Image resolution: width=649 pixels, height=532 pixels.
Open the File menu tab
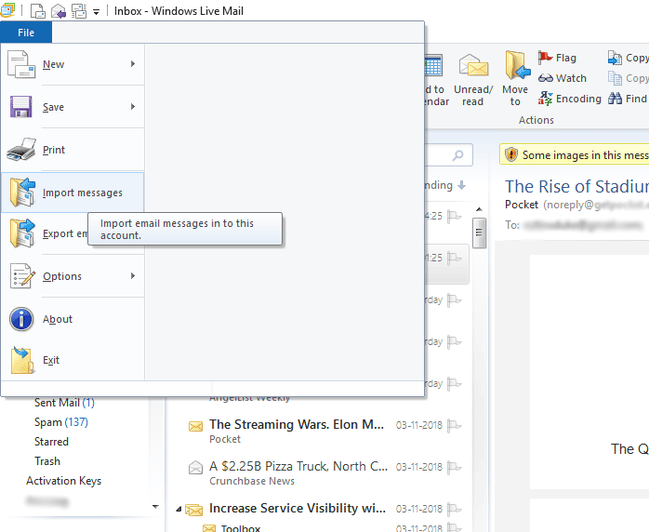click(26, 33)
